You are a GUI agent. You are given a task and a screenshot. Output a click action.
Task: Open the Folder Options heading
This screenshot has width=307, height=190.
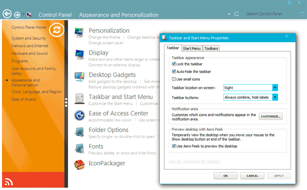108,130
